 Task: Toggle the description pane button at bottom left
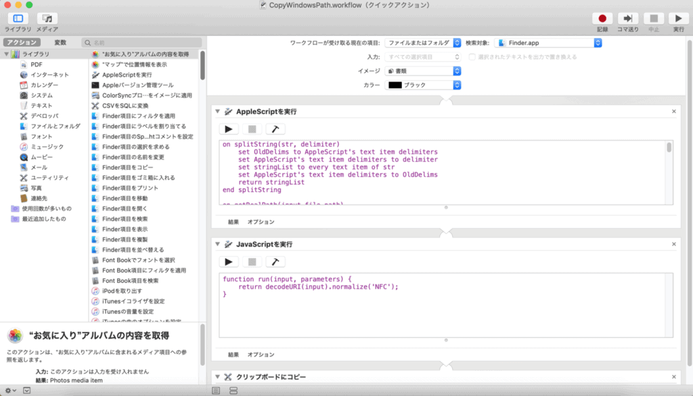[27, 391]
